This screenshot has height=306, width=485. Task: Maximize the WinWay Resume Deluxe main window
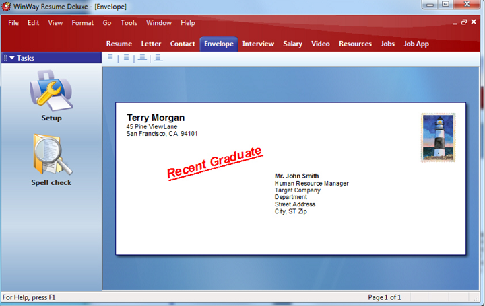(445, 4)
